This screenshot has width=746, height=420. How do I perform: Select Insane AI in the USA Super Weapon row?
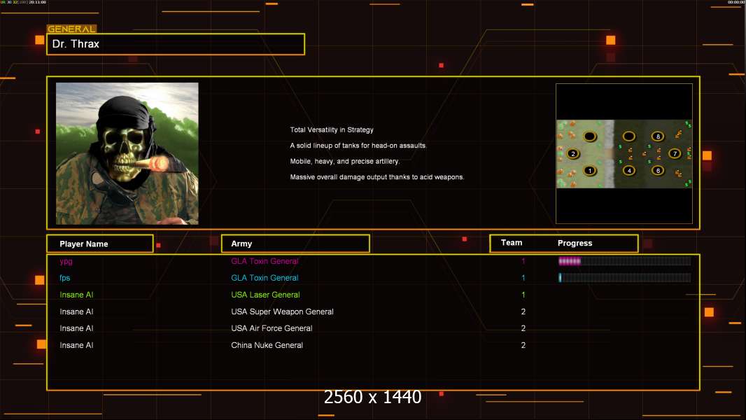point(76,311)
